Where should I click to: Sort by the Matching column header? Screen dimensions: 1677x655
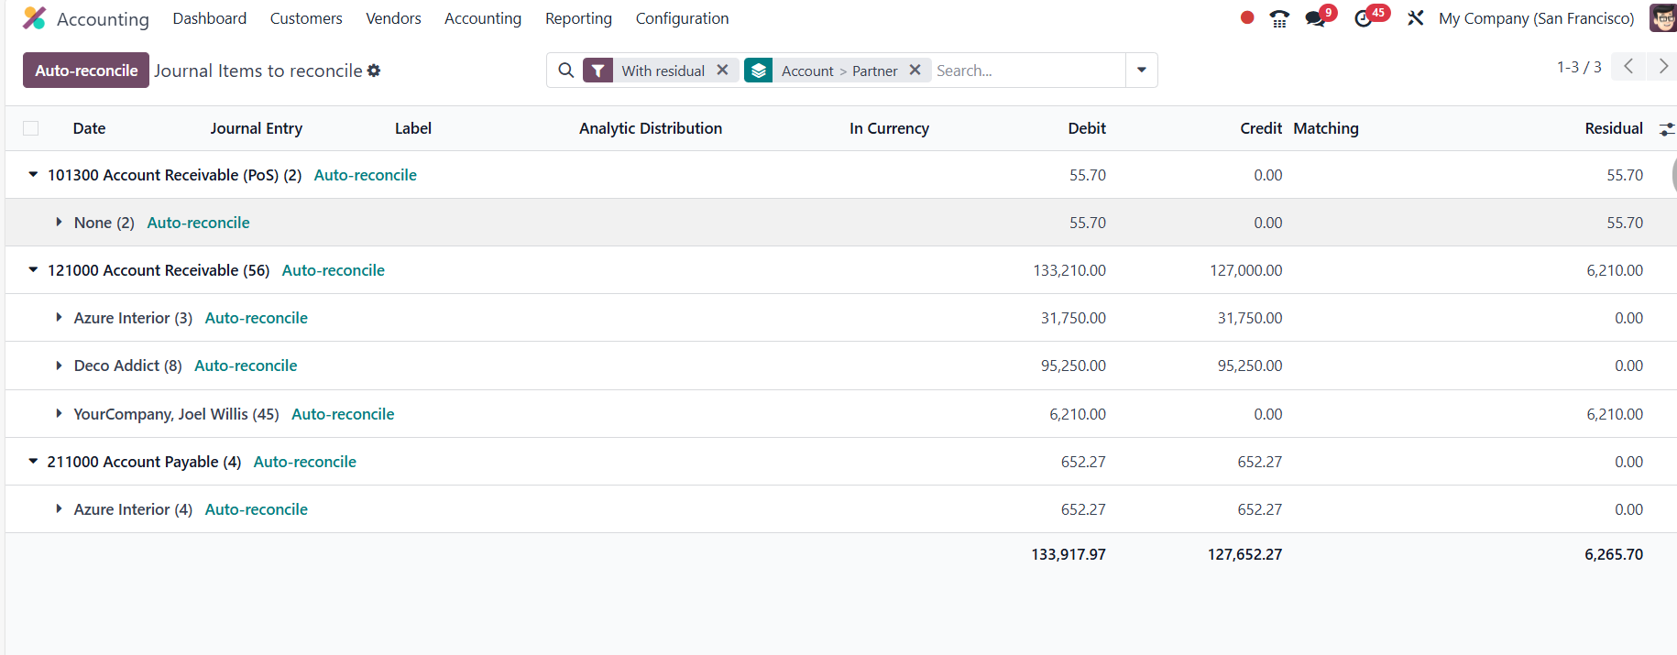click(1325, 128)
